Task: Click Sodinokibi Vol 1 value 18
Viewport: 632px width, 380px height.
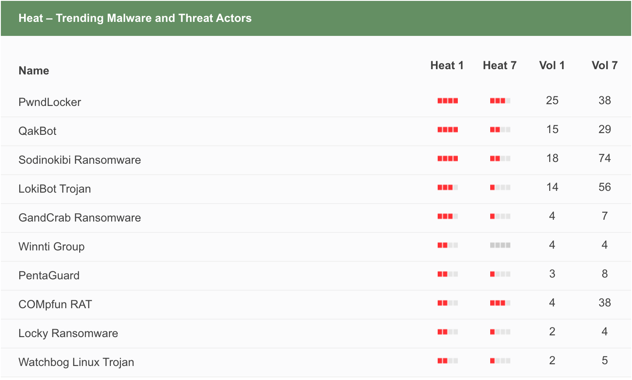Action: pyautogui.click(x=552, y=158)
